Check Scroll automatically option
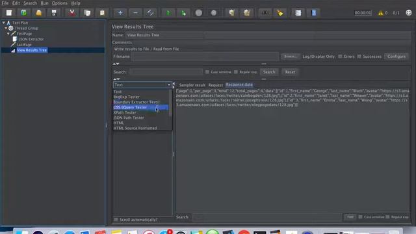The width and height of the screenshot is (416, 234). pyautogui.click(x=116, y=220)
